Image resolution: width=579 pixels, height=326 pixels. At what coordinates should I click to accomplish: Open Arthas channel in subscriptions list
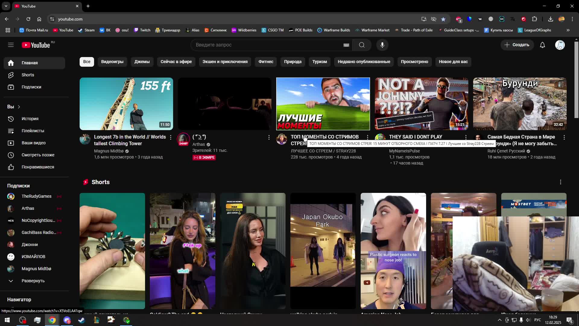[x=34, y=208]
